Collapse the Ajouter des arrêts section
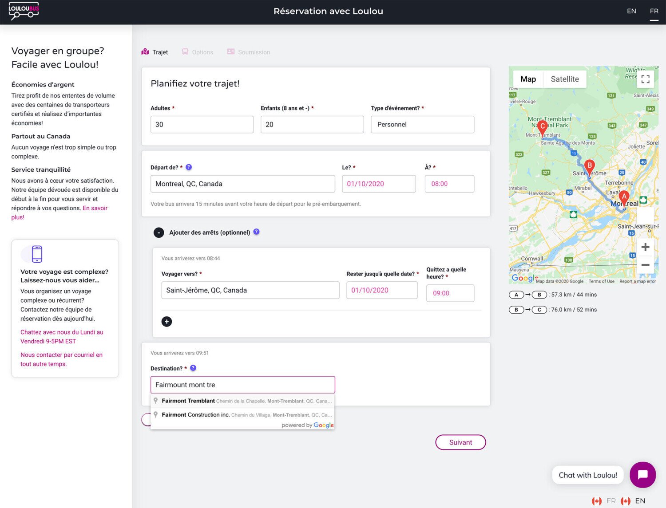This screenshot has height=508, width=666. pyautogui.click(x=159, y=232)
